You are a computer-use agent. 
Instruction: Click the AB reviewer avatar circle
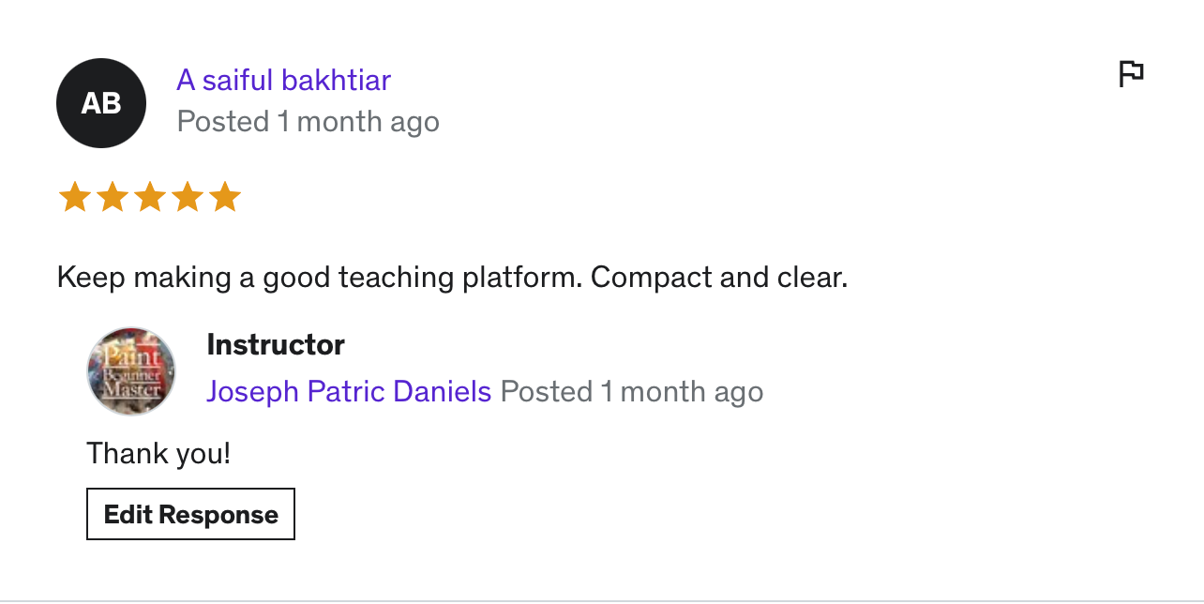pyautogui.click(x=101, y=103)
